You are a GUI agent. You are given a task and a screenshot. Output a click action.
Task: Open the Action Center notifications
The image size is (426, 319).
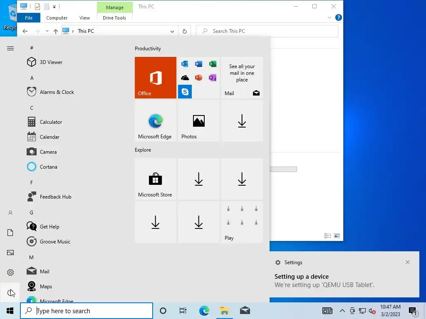pos(413,311)
